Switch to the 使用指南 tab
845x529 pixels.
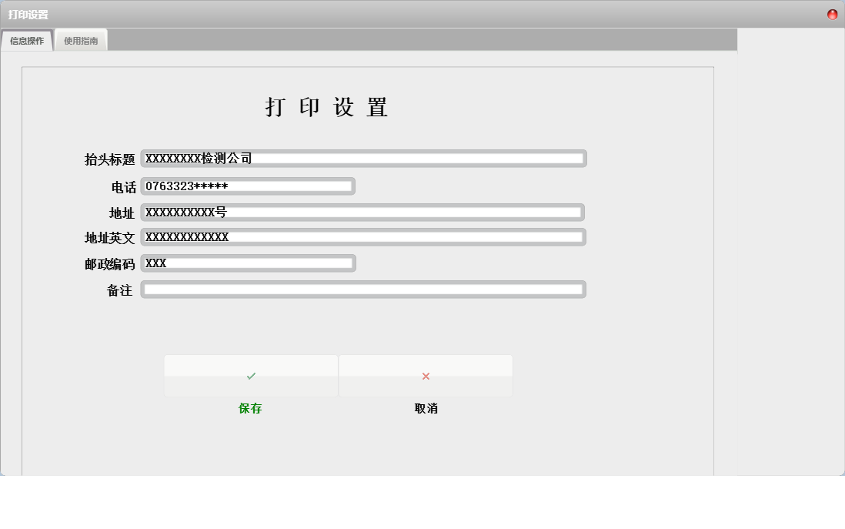tap(81, 40)
